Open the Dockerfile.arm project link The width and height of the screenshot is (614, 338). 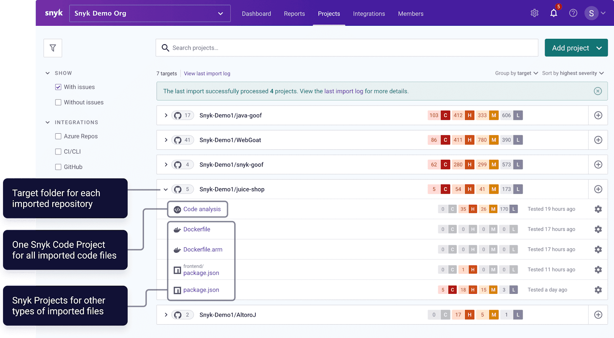[x=203, y=249]
